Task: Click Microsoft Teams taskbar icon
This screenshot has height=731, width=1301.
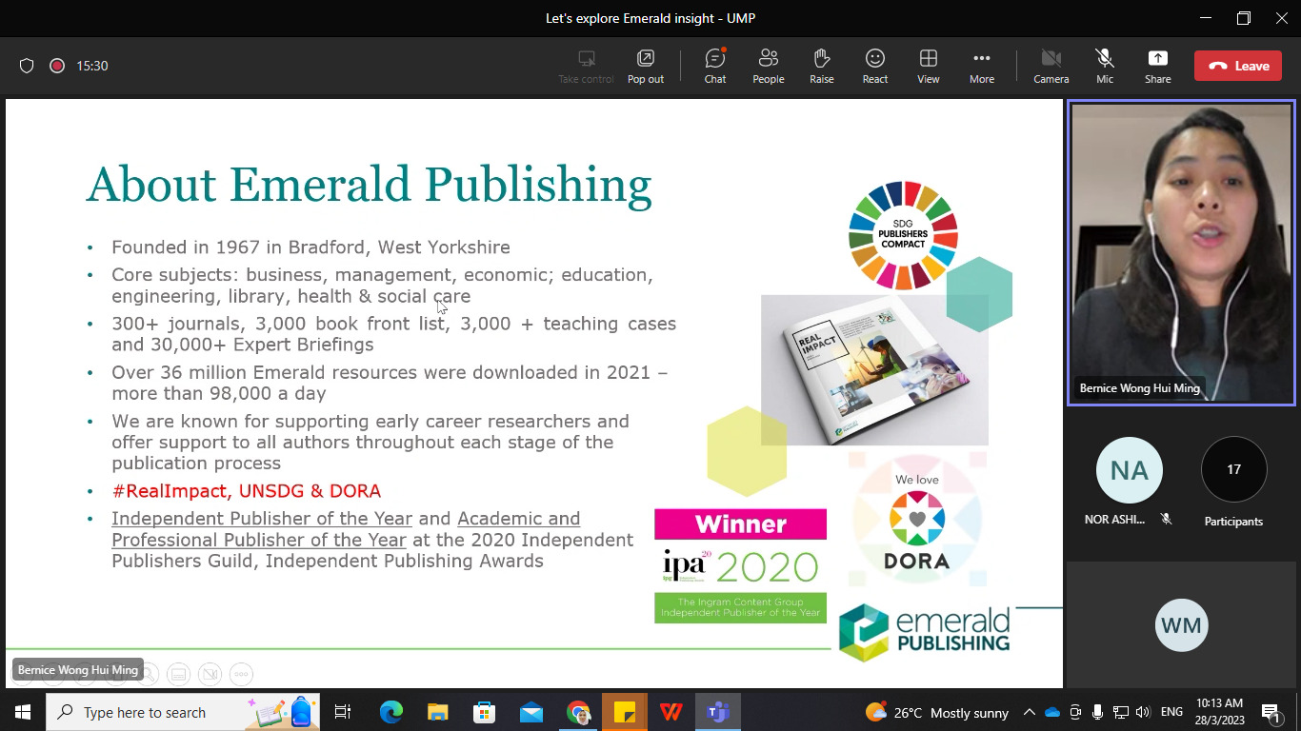Action: (718, 712)
